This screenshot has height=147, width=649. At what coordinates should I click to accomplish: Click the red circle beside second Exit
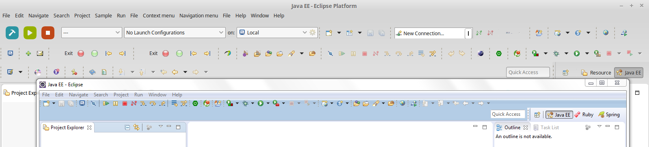166,53
